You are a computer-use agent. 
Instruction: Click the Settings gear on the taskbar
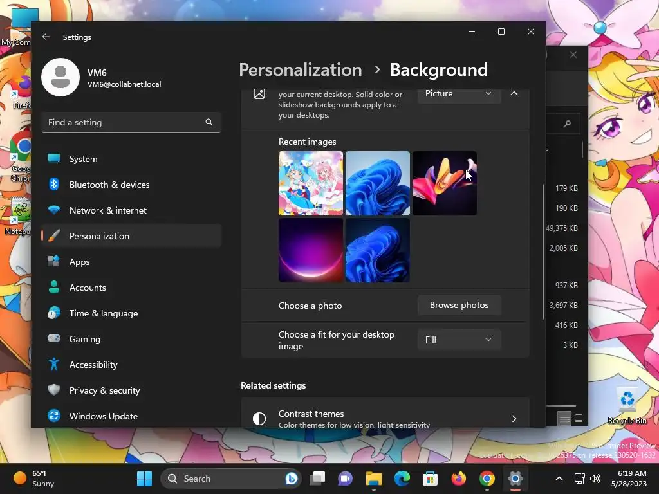(x=515, y=479)
